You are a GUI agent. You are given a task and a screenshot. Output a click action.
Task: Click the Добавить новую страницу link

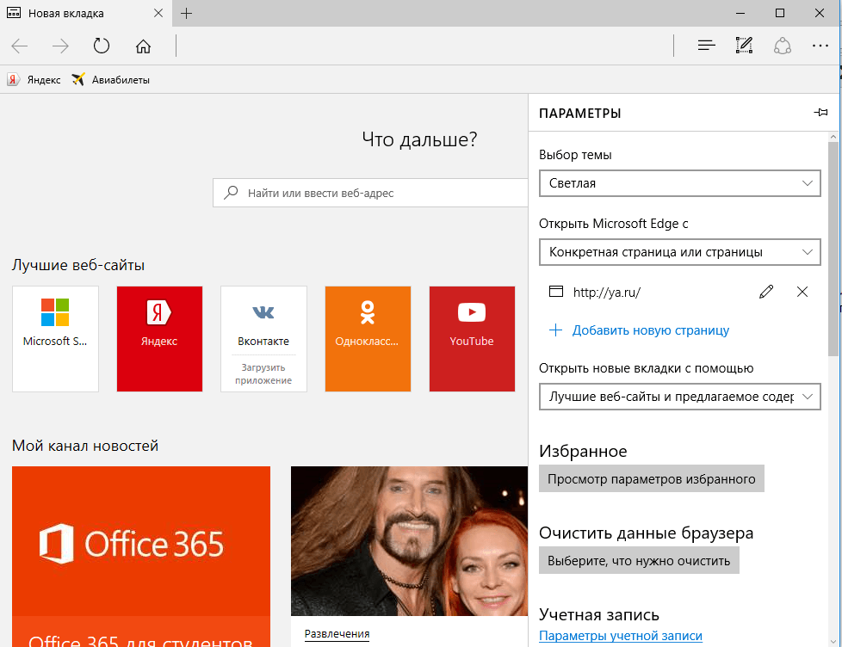click(x=650, y=330)
